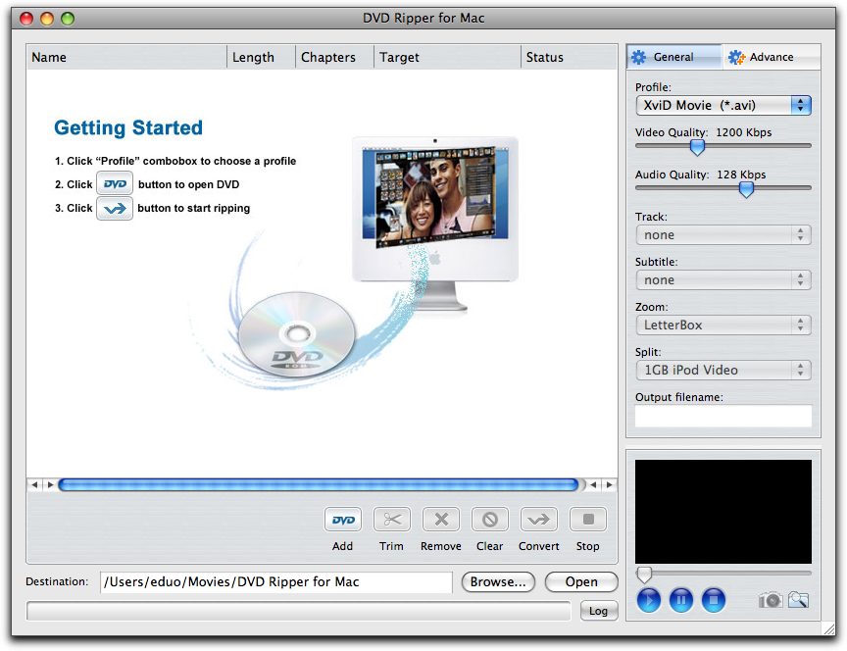Click the horizontal blue scrollbar

click(319, 484)
